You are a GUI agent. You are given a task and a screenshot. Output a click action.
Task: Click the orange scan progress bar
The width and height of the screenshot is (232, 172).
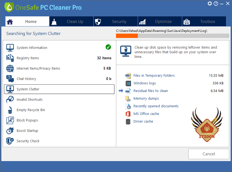(127, 36)
